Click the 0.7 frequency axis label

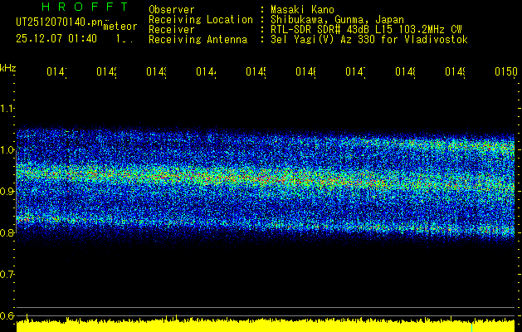(x=8, y=275)
